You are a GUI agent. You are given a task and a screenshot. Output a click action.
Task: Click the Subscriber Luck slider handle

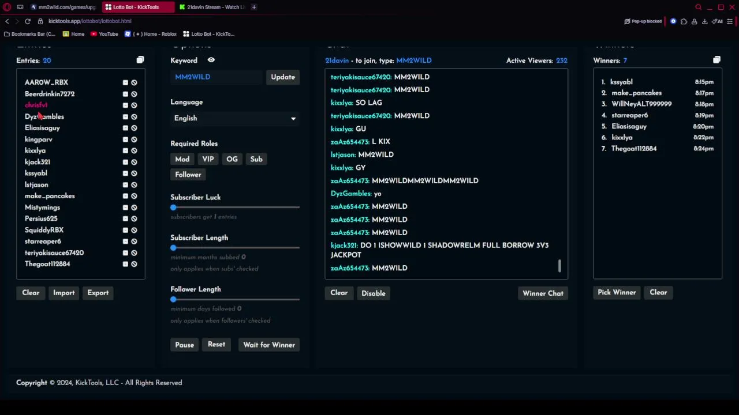point(173,207)
